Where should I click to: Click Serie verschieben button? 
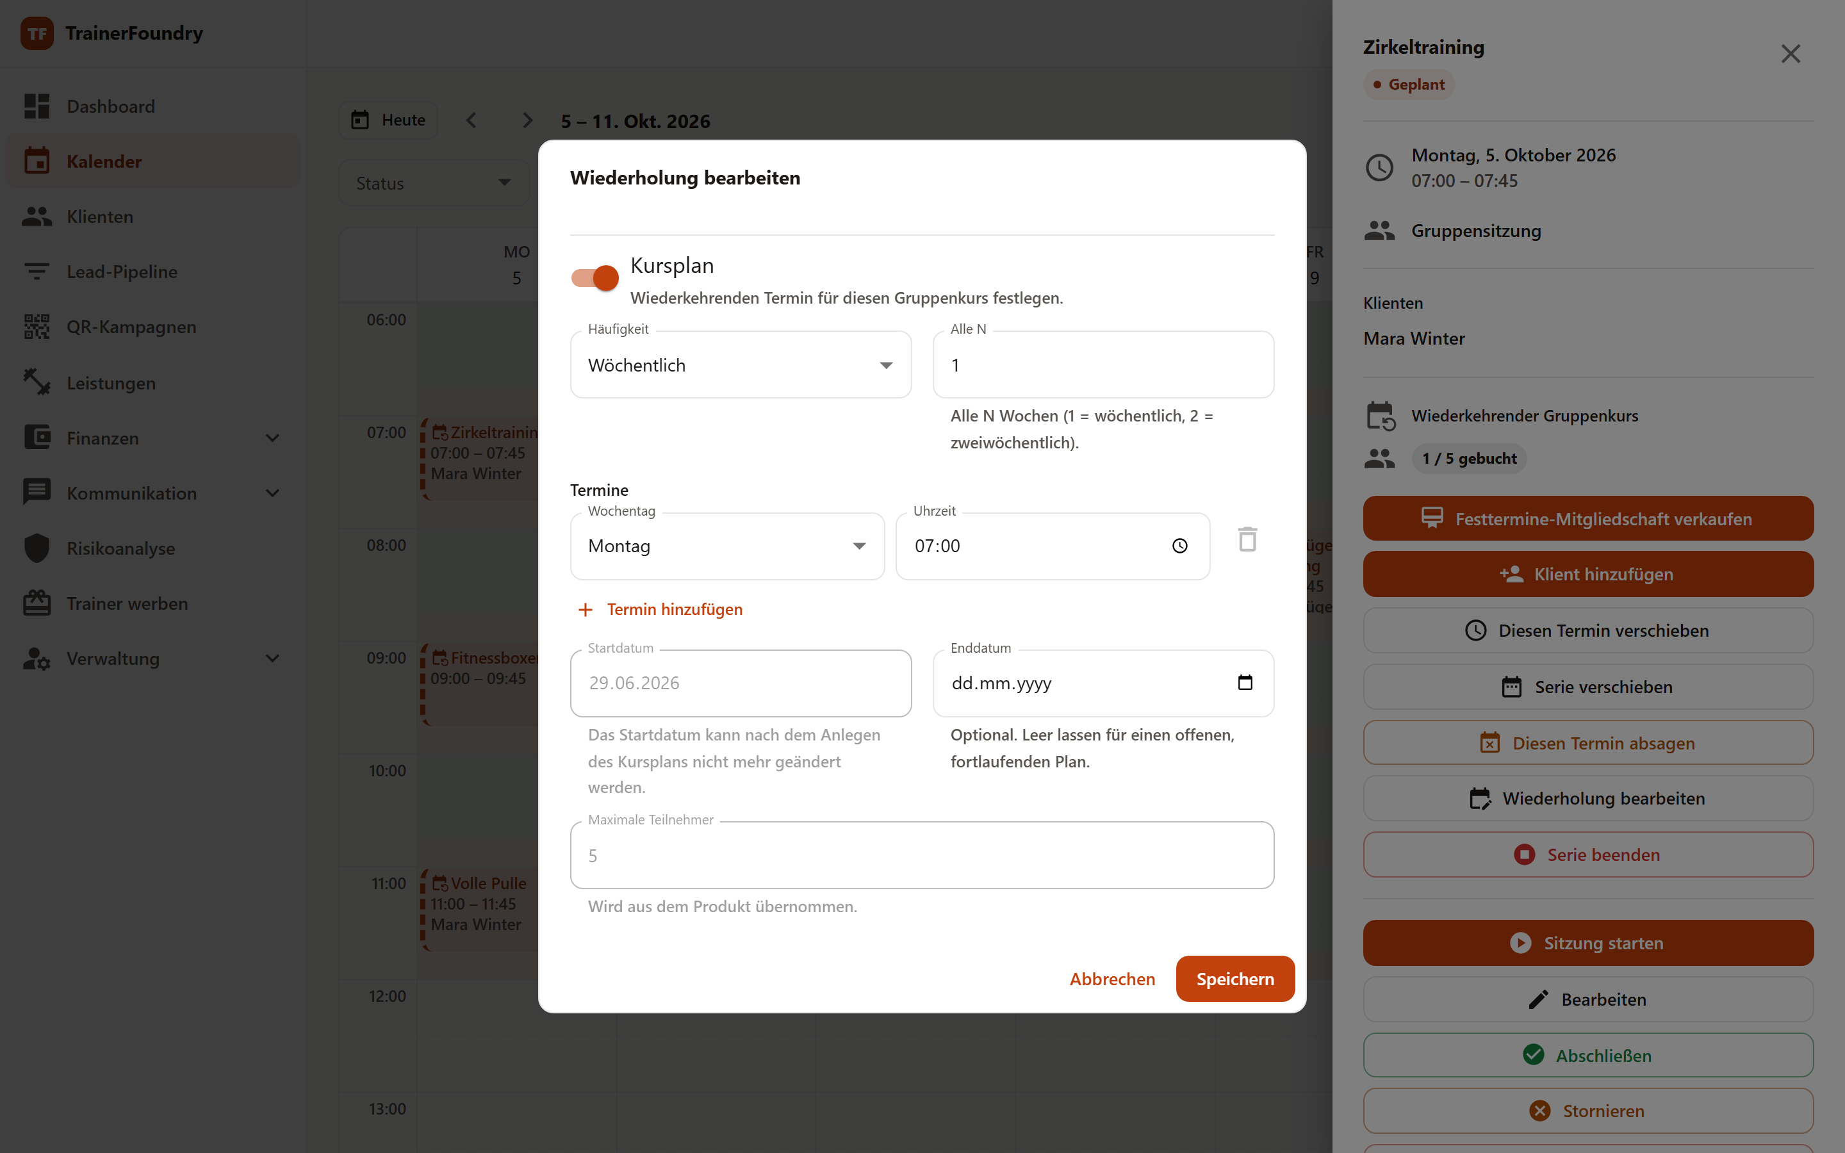click(1588, 687)
